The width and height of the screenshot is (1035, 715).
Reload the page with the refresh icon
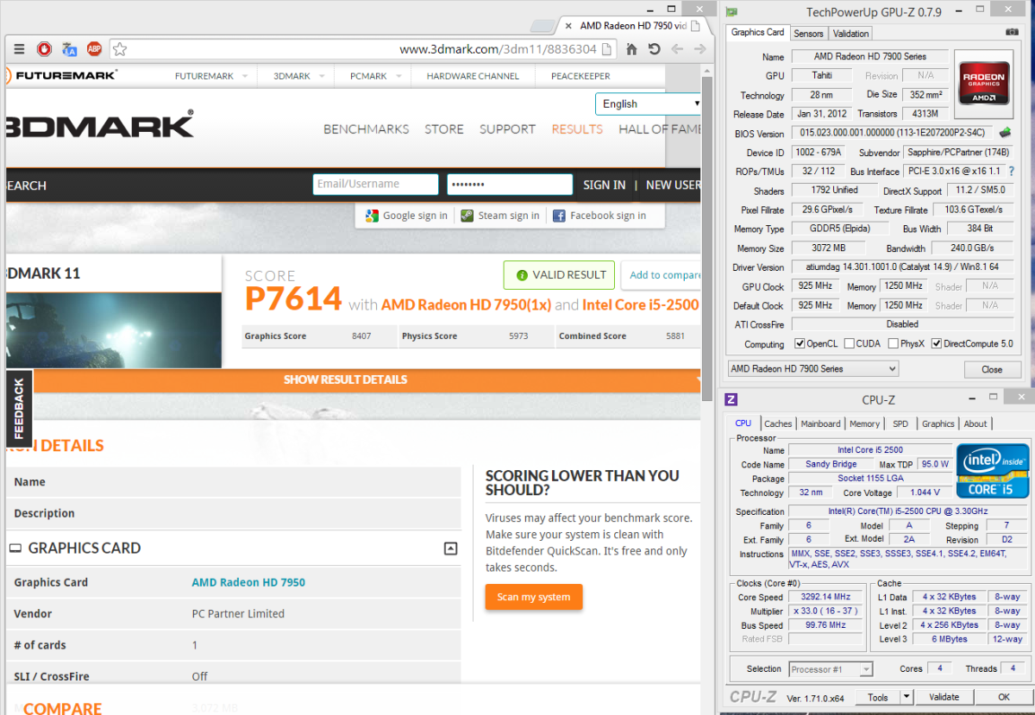[655, 49]
